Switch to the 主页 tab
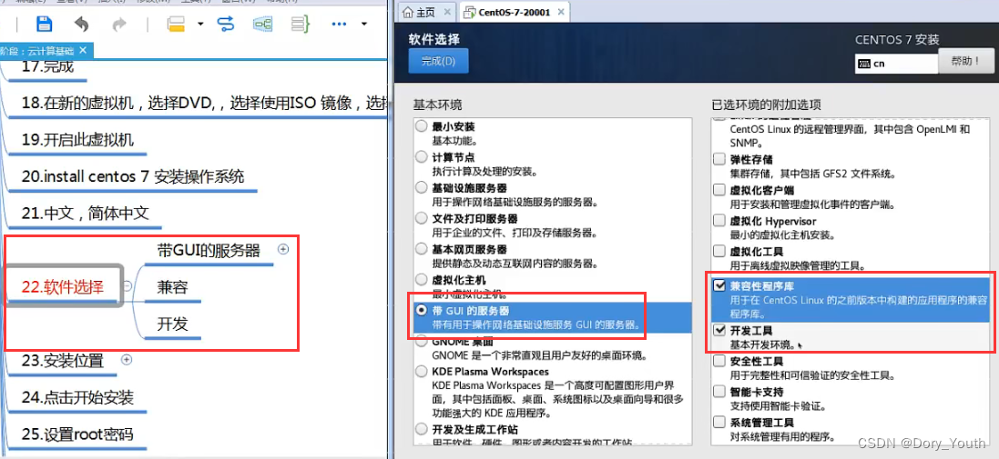The image size is (999, 459). click(x=425, y=12)
